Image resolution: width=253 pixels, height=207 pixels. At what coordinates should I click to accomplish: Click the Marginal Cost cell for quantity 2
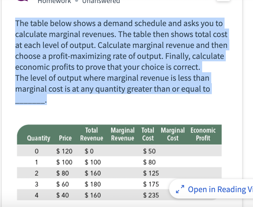pos(172,173)
